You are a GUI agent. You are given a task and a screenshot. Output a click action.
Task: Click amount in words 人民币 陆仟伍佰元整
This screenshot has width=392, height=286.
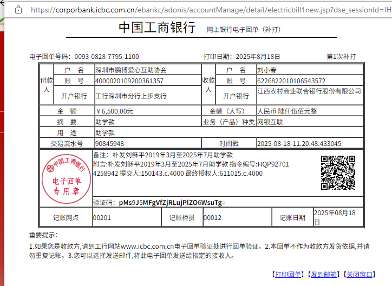[287, 111]
